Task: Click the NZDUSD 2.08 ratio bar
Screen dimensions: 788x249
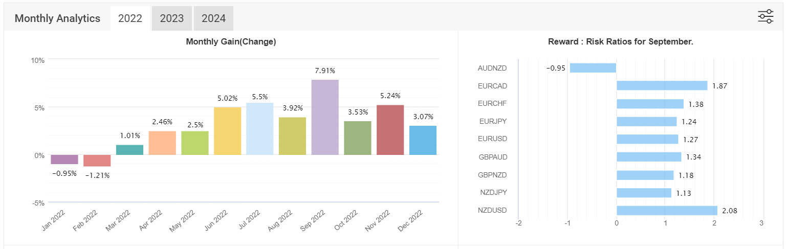Action: point(667,210)
